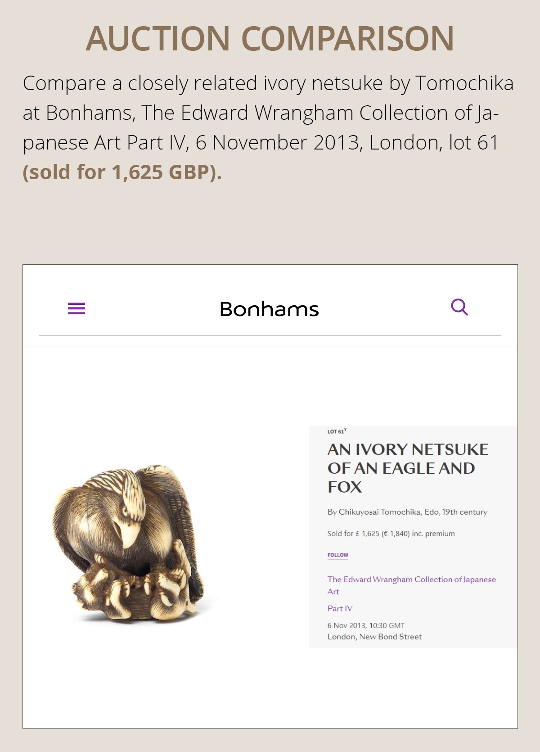Click the word Tomochika in the top paragraph
Screen dimensions: 540x752
pyautogui.click(x=464, y=83)
